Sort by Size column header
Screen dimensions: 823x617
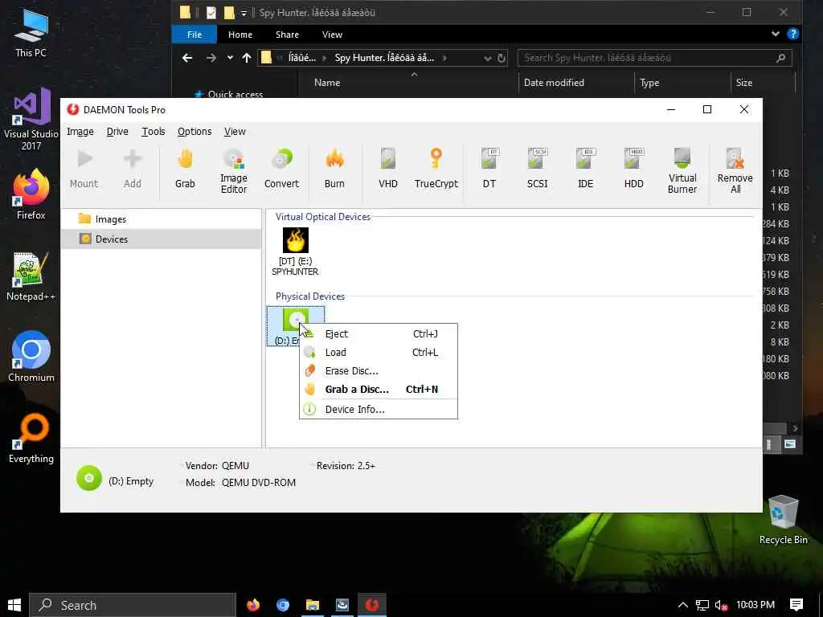743,83
